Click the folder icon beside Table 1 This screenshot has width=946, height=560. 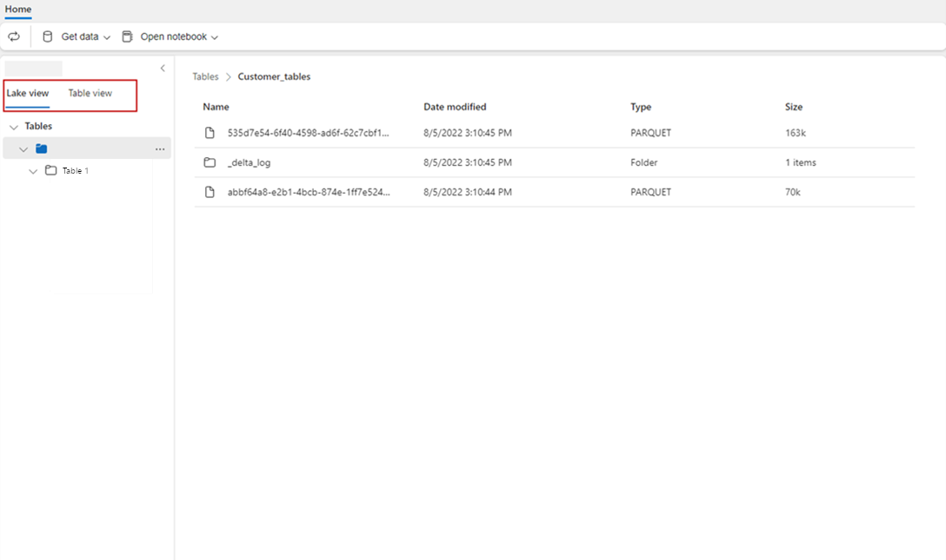tap(50, 170)
